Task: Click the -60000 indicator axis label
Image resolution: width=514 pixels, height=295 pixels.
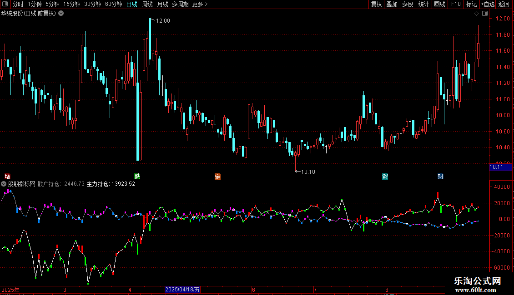Action: [500, 267]
